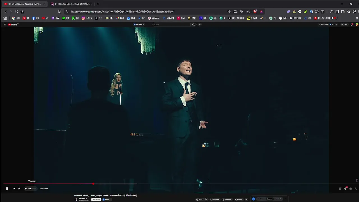359x202 pixels.
Task: Open video player settings gear
Action: pyautogui.click(x=345, y=189)
